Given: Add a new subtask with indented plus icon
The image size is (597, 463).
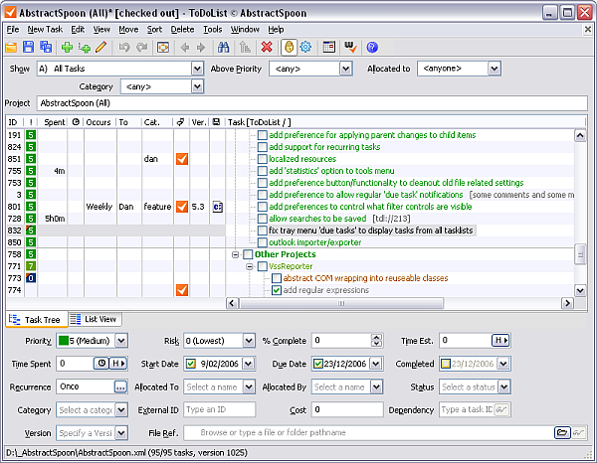Looking at the screenshot, I should click(85, 47).
